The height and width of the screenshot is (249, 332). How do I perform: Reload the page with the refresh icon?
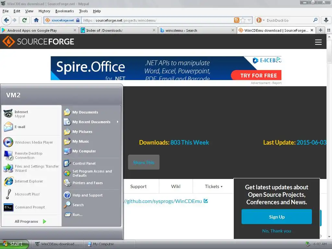point(24,20)
